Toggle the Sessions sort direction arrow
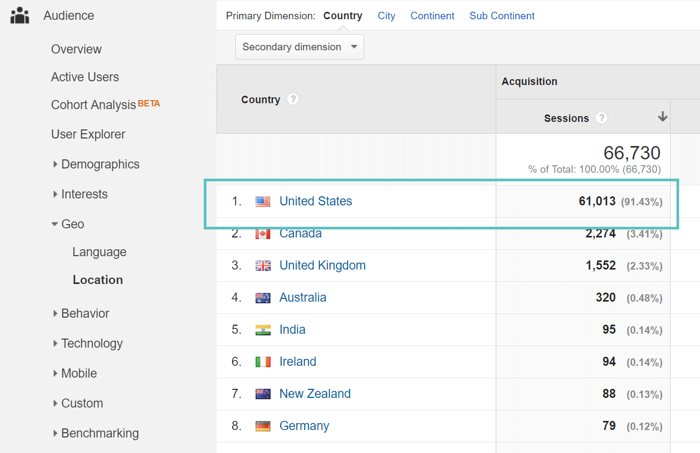 [x=663, y=116]
